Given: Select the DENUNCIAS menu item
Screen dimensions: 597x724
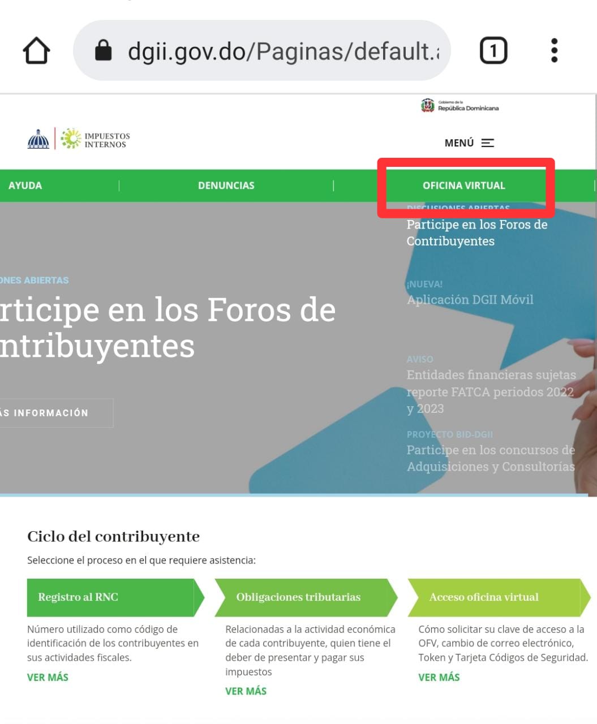Looking at the screenshot, I should coord(226,185).
